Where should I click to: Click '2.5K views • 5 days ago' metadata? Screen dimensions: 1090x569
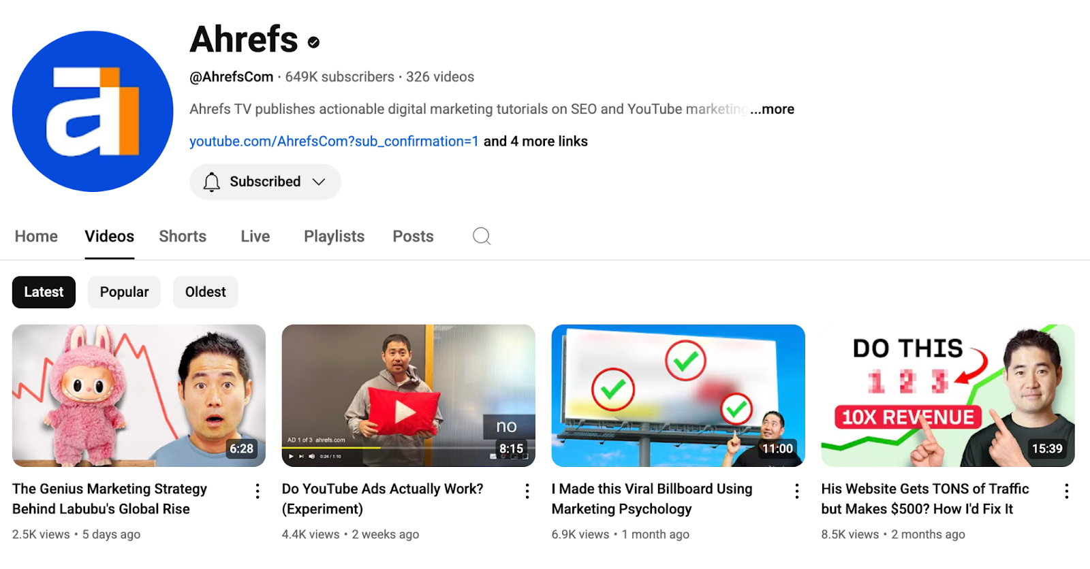point(76,534)
